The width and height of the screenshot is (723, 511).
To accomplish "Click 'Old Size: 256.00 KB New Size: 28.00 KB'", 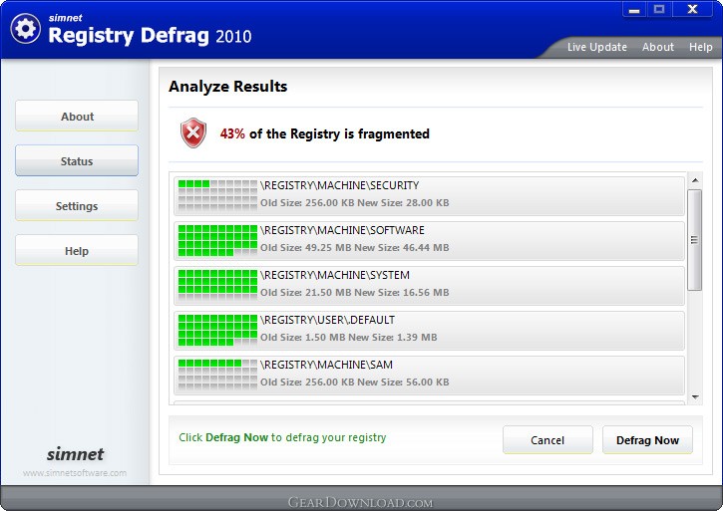I will (355, 203).
